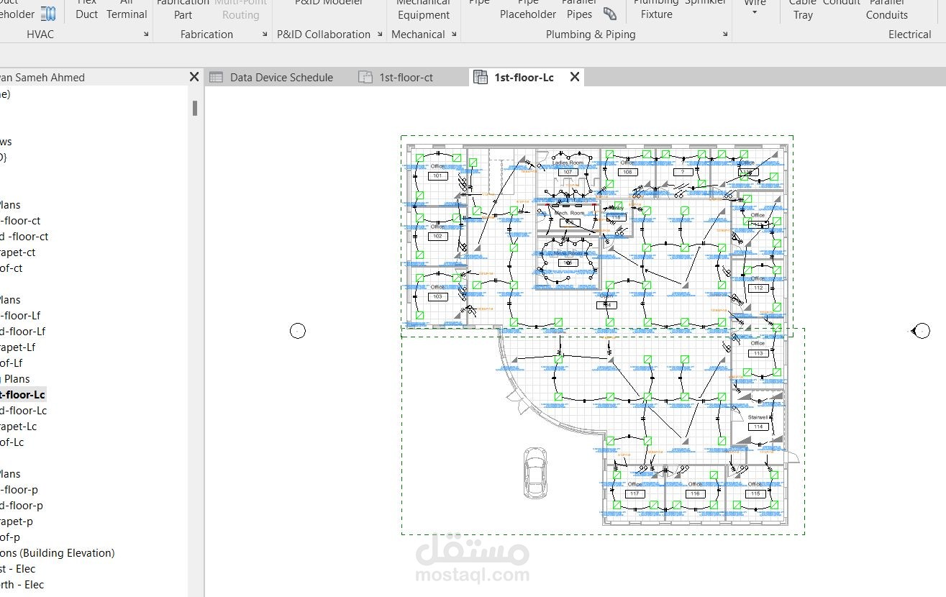Switch to the 1st-floor-ct tab
This screenshot has width=946, height=597.
tap(406, 77)
